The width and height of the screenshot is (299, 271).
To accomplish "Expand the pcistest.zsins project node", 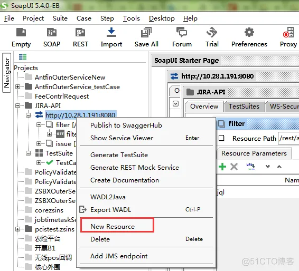I will tap(18, 229).
